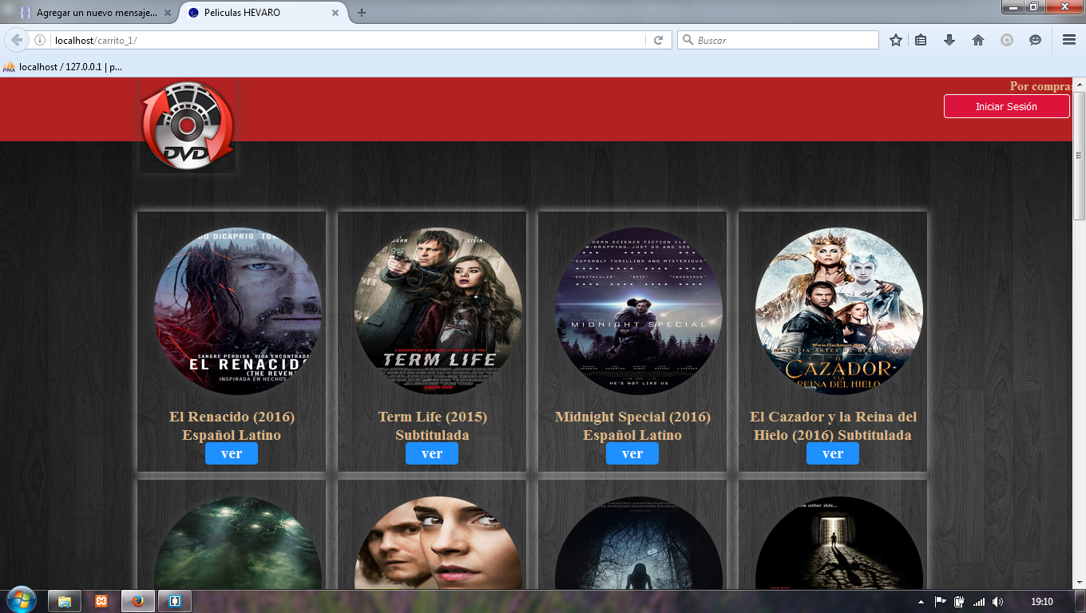Open a new tab with plus button

tap(362, 13)
